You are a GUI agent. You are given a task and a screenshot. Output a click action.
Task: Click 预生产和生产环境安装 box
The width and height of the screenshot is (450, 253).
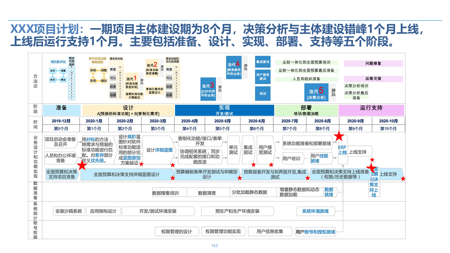[237, 211]
